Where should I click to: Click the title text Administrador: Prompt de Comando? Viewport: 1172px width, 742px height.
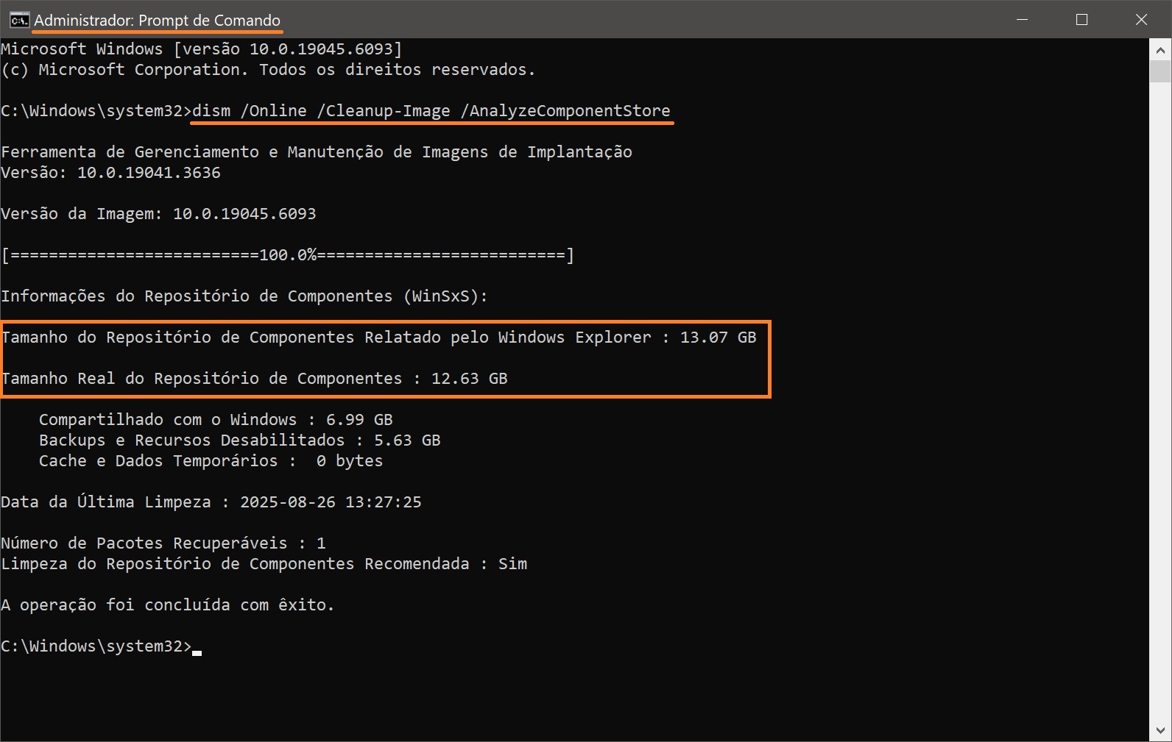click(157, 21)
